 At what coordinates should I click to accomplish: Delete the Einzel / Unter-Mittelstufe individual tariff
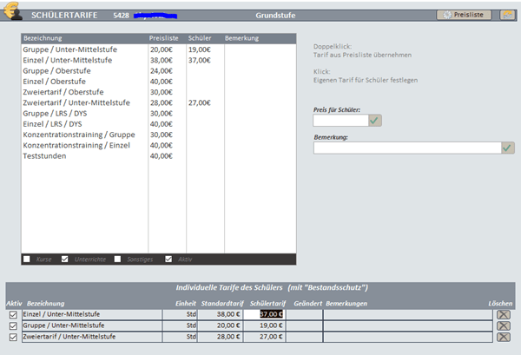click(503, 314)
